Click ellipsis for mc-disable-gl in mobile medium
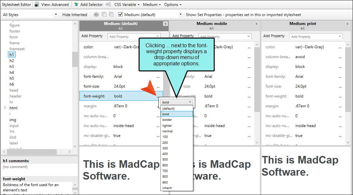Viewport: 353px width, 195px height. pyautogui.click(x=249, y=136)
